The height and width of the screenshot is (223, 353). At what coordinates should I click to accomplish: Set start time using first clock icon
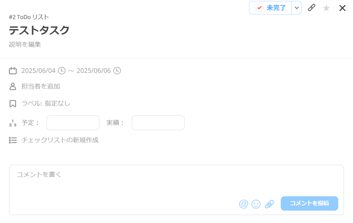pos(62,71)
